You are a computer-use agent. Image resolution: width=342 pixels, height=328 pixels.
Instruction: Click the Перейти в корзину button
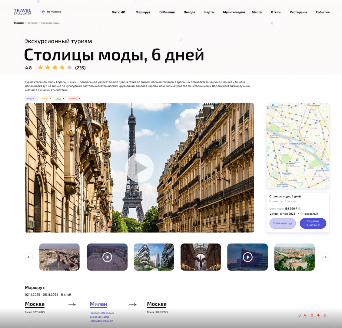(313, 223)
